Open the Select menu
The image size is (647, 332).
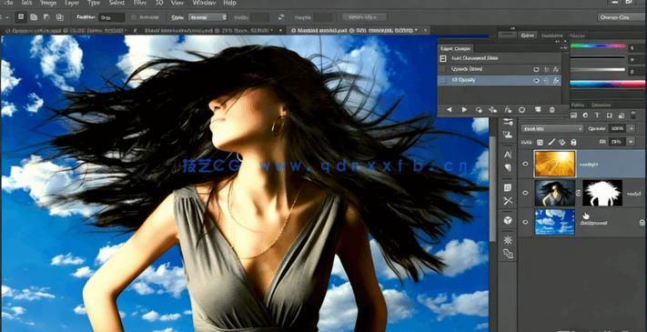pos(116,3)
